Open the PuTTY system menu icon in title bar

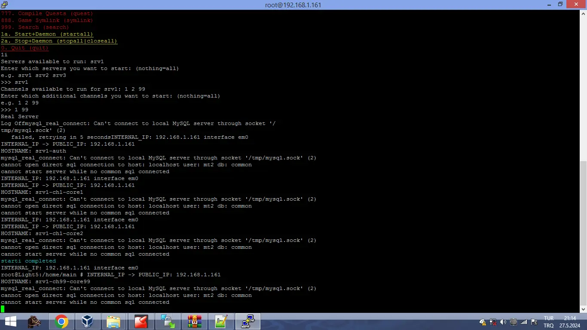(4, 5)
